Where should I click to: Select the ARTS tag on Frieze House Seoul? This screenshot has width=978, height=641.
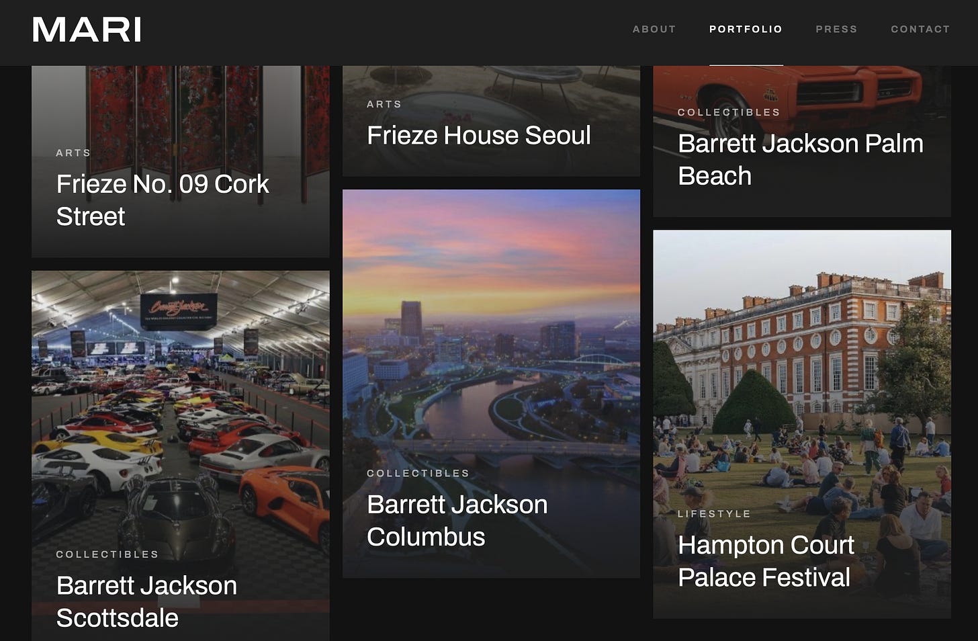(384, 104)
